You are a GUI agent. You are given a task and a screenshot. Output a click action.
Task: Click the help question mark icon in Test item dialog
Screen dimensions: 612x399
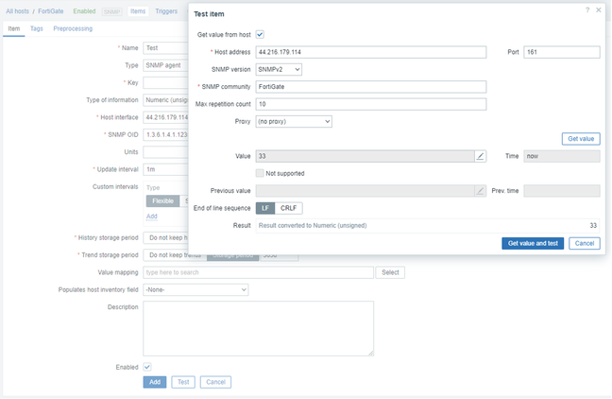[x=587, y=10]
